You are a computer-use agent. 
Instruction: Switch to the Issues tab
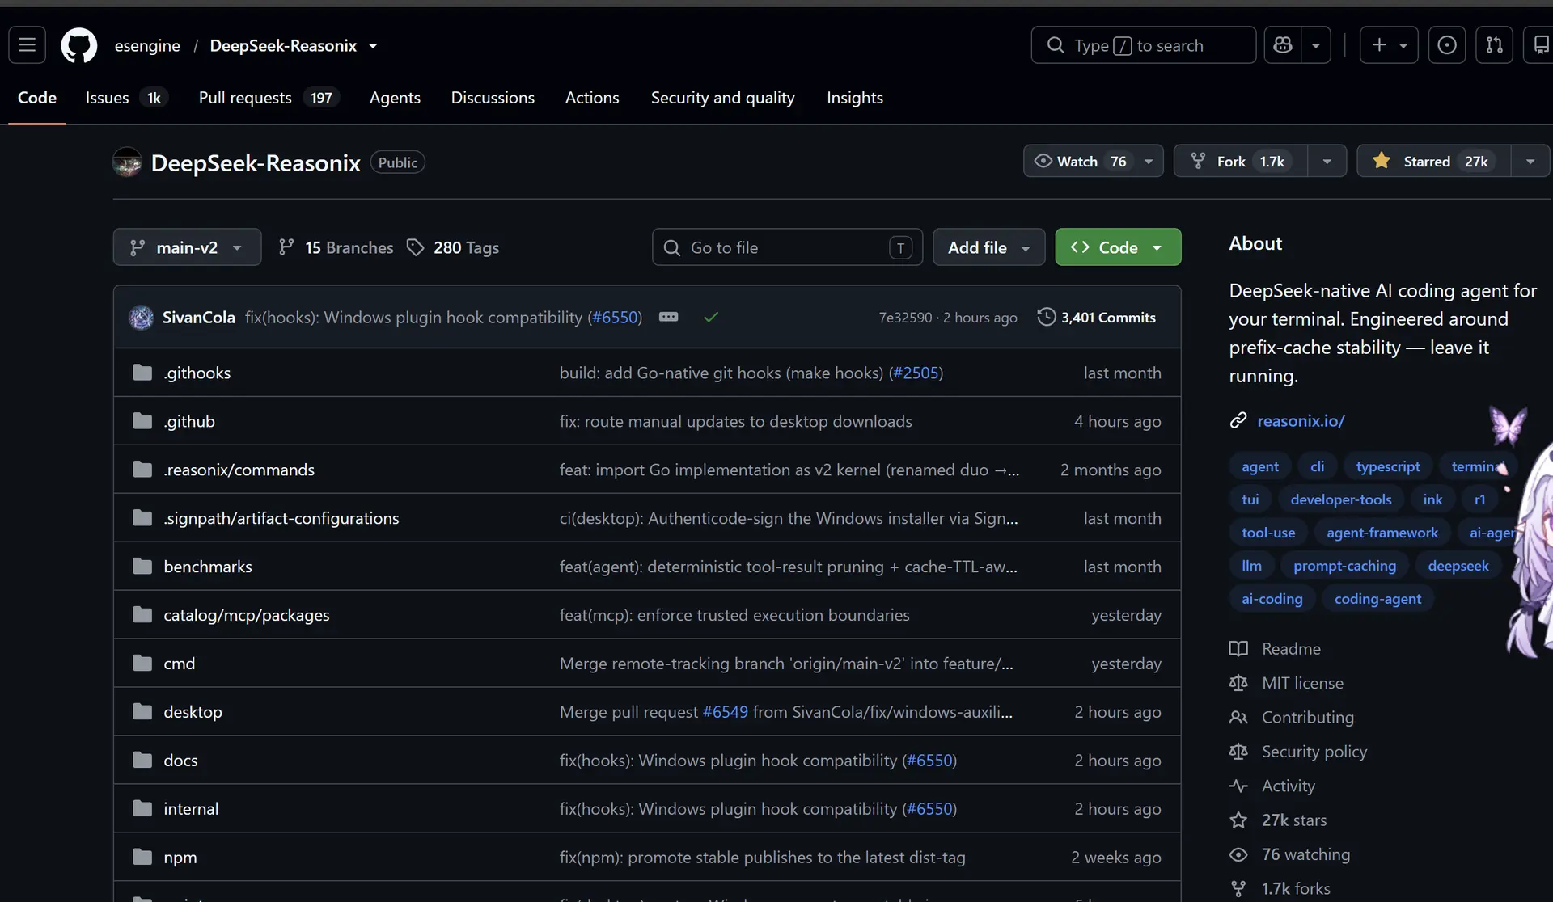(x=125, y=98)
